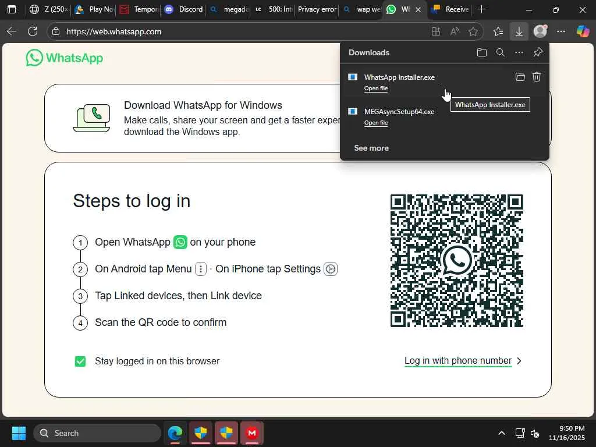Click the Windows taskbar Search box

click(97, 433)
